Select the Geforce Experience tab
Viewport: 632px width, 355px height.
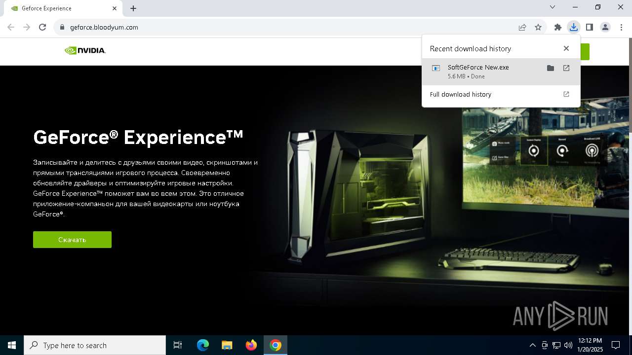pyautogui.click(x=63, y=8)
